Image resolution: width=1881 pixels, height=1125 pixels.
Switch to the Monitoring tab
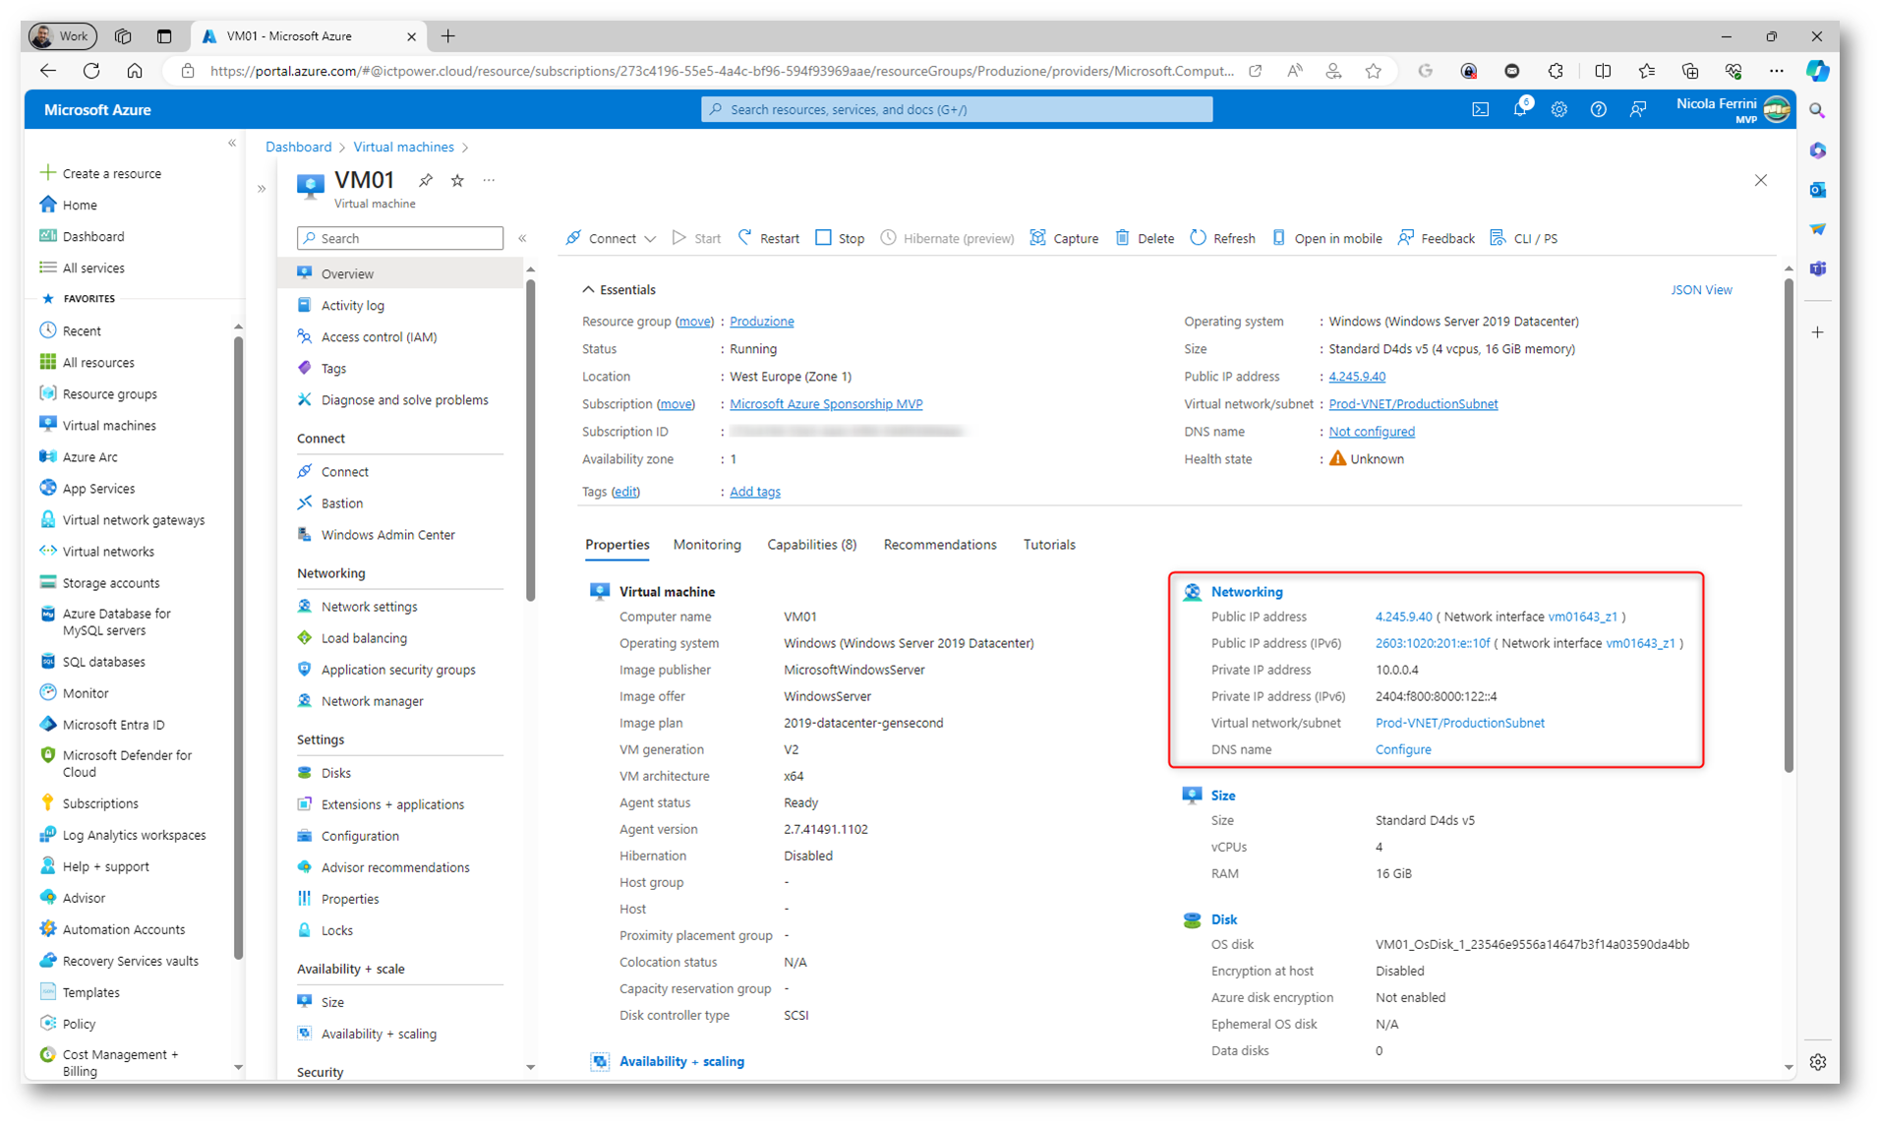click(707, 544)
